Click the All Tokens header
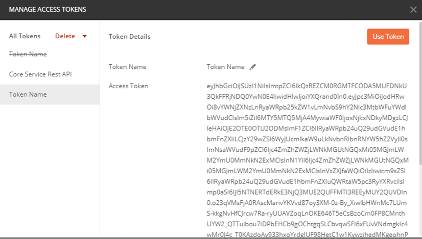The width and height of the screenshot is (422, 239). [x=25, y=36]
